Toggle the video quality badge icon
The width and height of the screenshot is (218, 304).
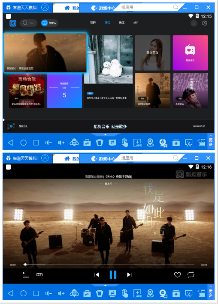click(39, 274)
